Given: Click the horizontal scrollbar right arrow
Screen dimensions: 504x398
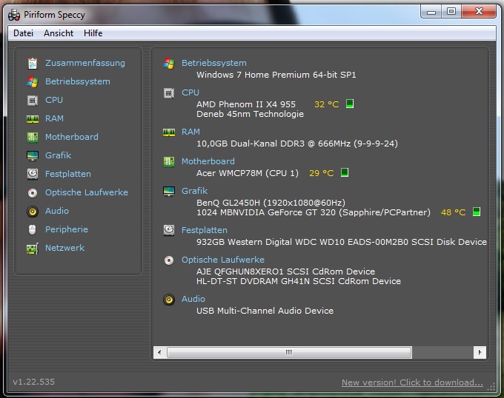Looking at the screenshot, I should click(x=480, y=352).
